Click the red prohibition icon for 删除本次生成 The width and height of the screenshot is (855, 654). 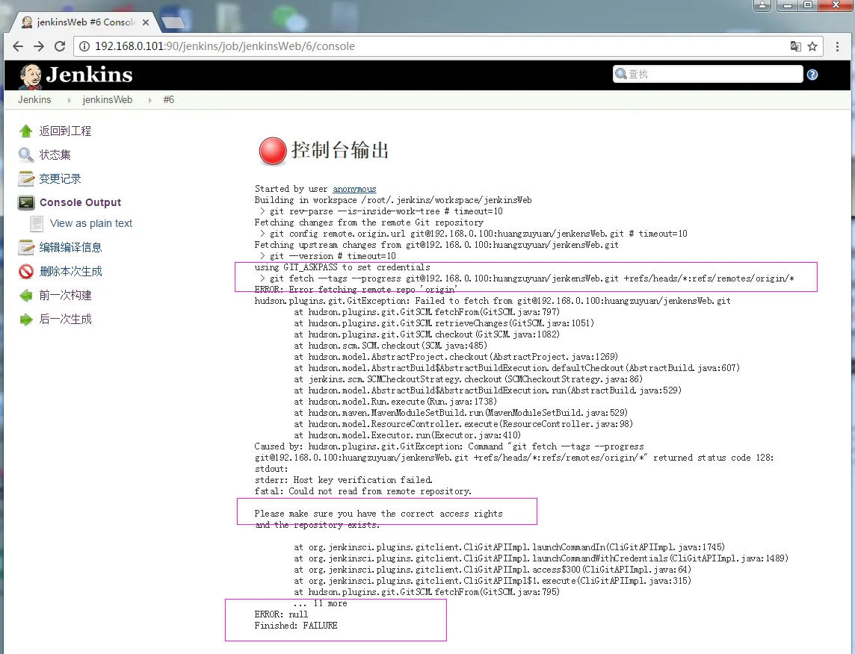[x=25, y=271]
